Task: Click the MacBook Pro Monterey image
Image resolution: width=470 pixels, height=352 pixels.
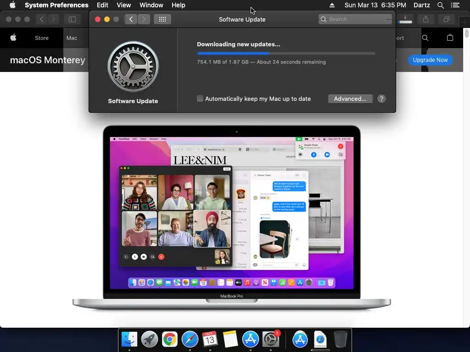Action: tap(232, 217)
